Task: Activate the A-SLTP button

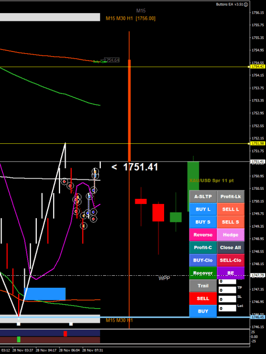Action: point(203,197)
